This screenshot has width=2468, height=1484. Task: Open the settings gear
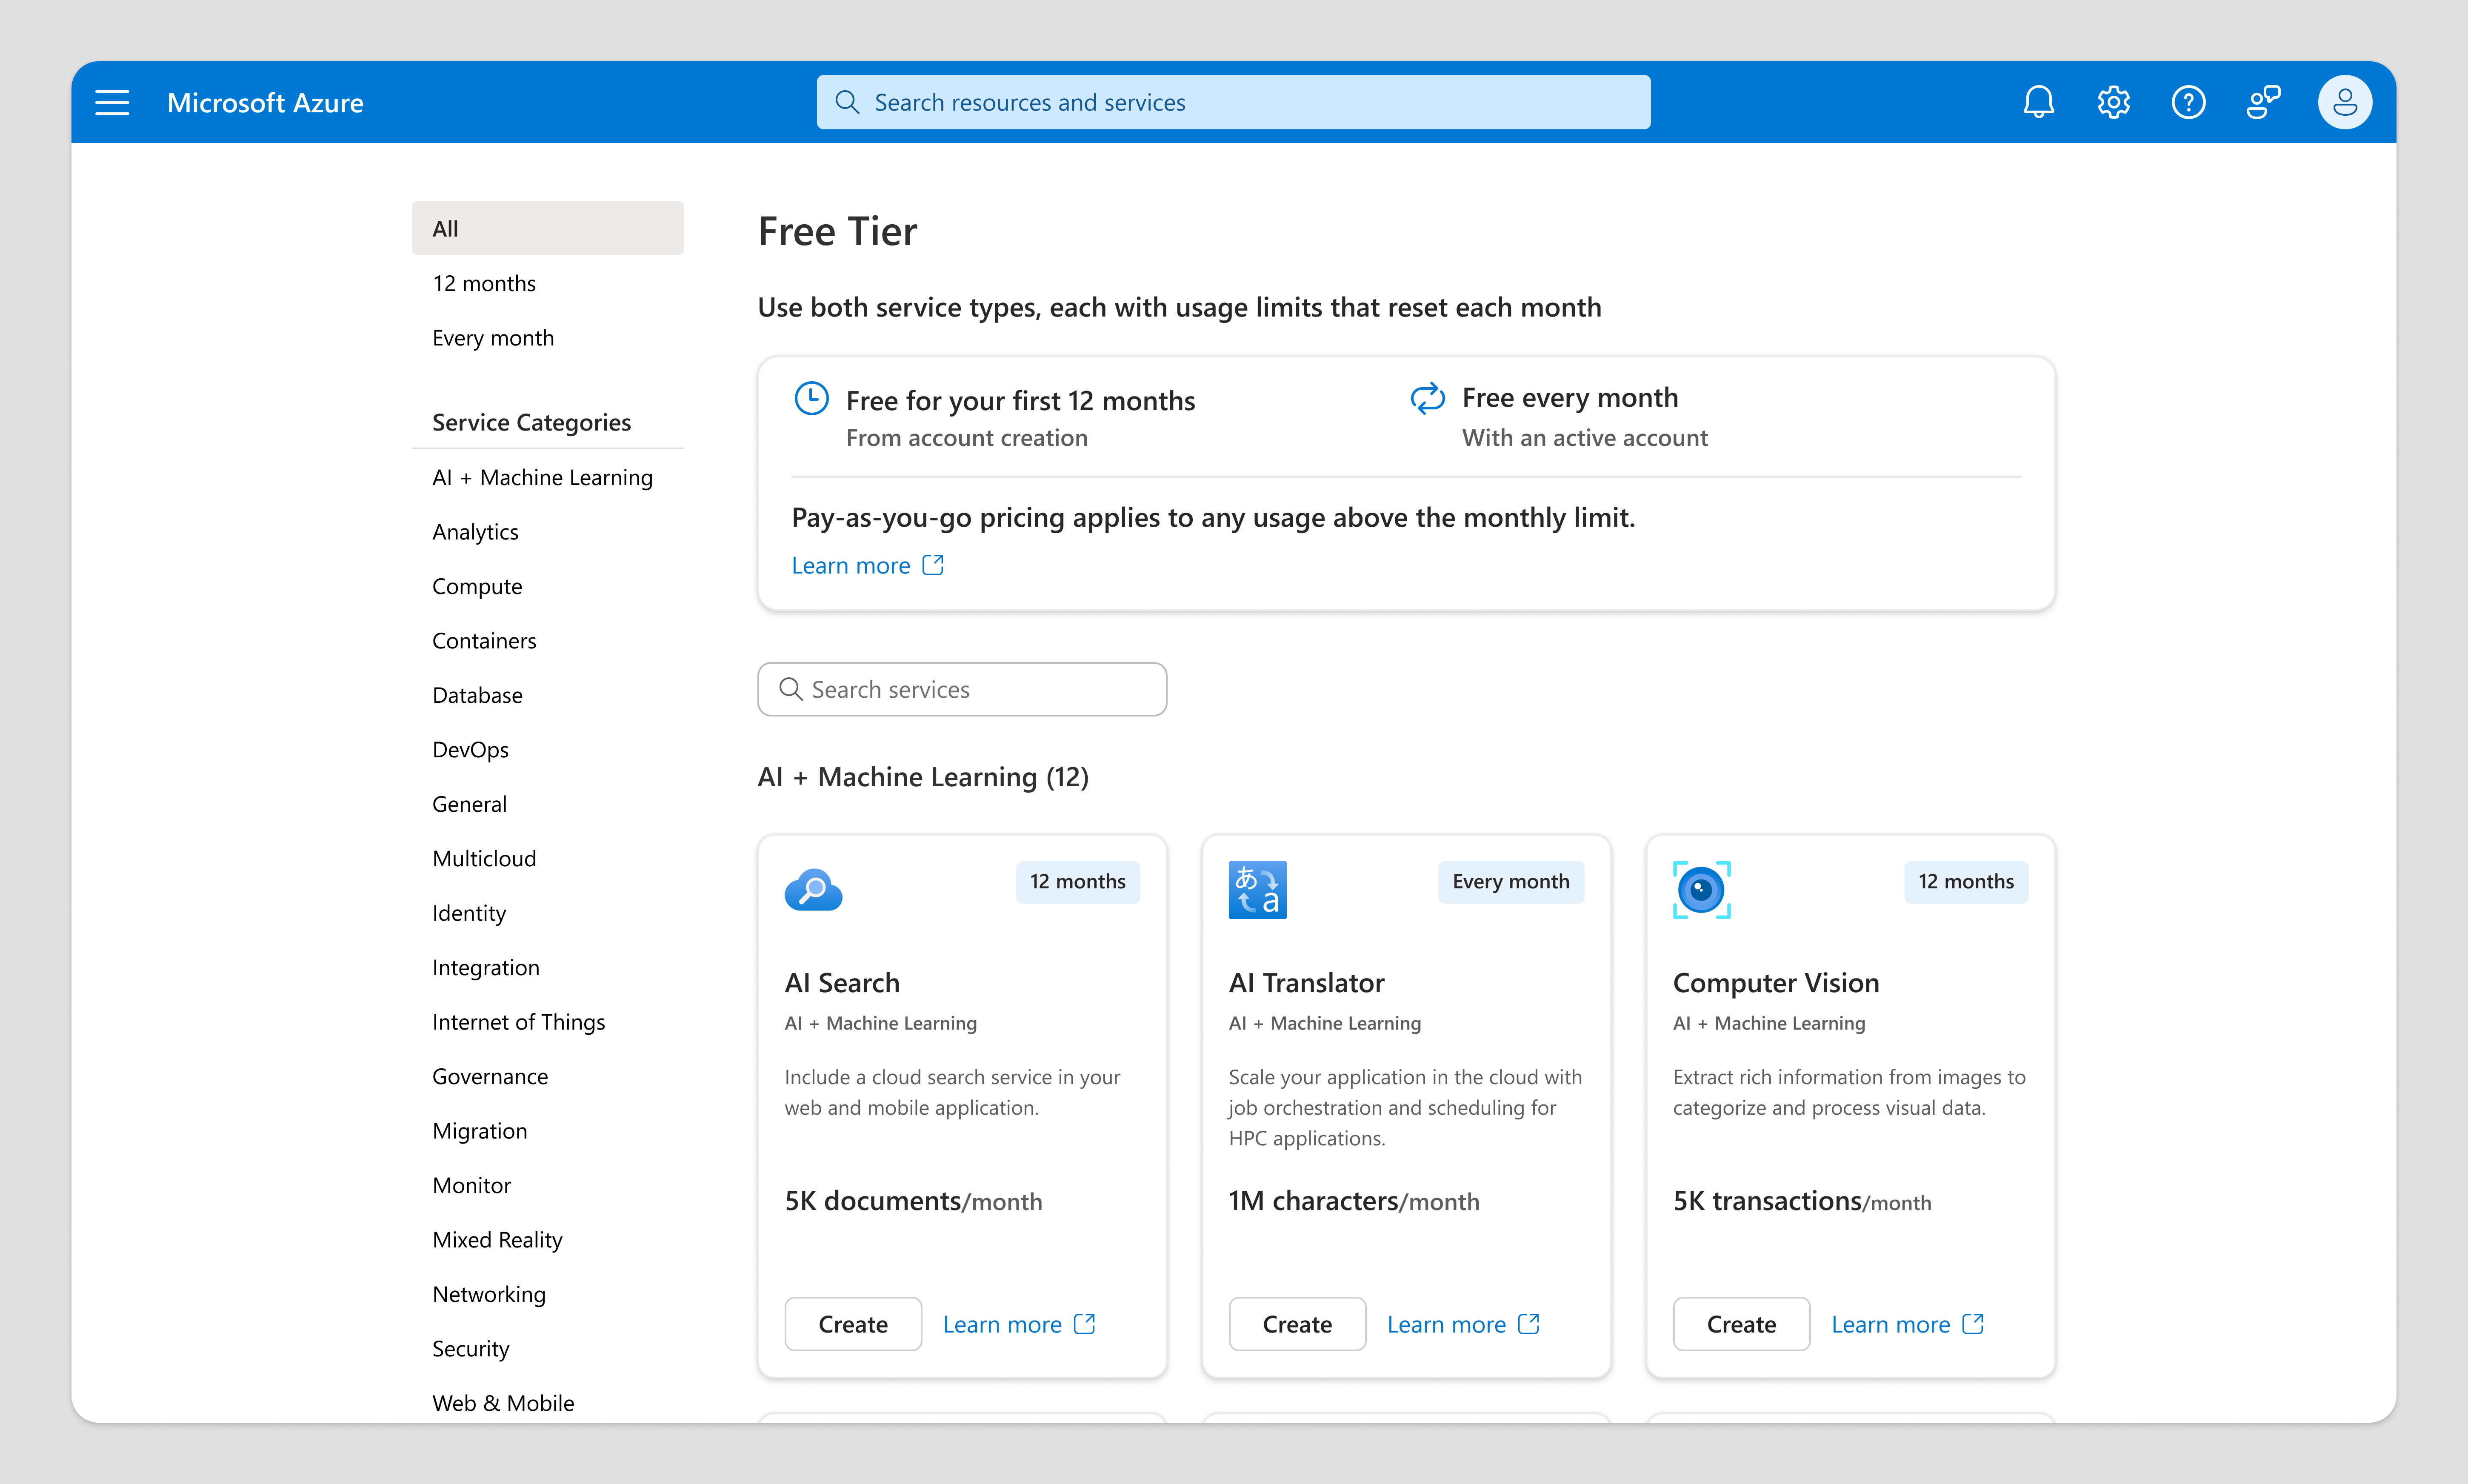click(2113, 102)
